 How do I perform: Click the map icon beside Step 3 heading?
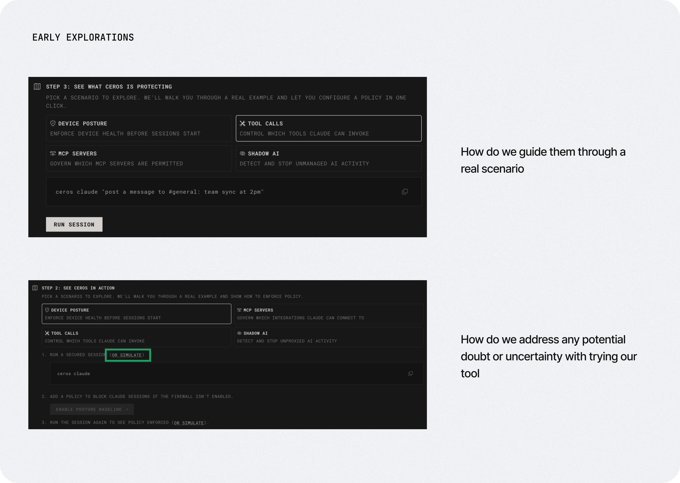coord(37,87)
